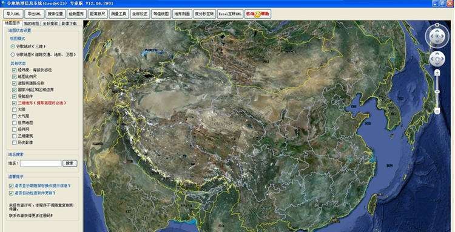Click the 视图模式 section label

pyautogui.click(x=18, y=38)
